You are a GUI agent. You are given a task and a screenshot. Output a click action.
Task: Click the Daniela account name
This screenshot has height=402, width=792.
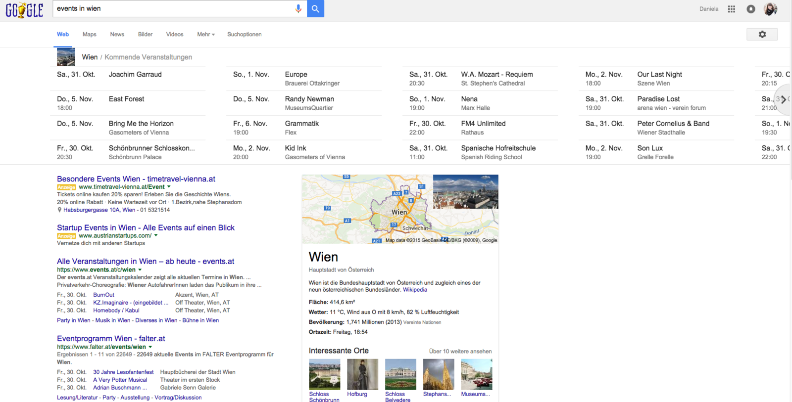709,9
